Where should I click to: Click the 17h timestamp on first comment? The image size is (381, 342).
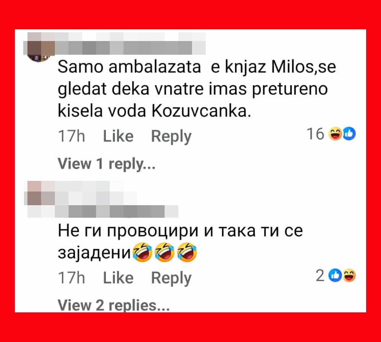click(x=72, y=136)
